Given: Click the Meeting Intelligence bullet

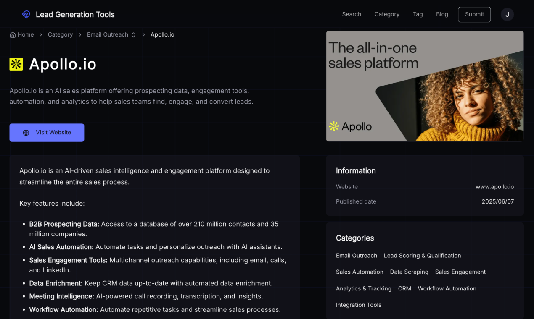Looking at the screenshot, I should (146, 296).
